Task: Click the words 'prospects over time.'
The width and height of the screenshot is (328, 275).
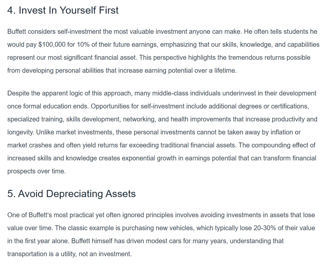Action: tap(37, 171)
